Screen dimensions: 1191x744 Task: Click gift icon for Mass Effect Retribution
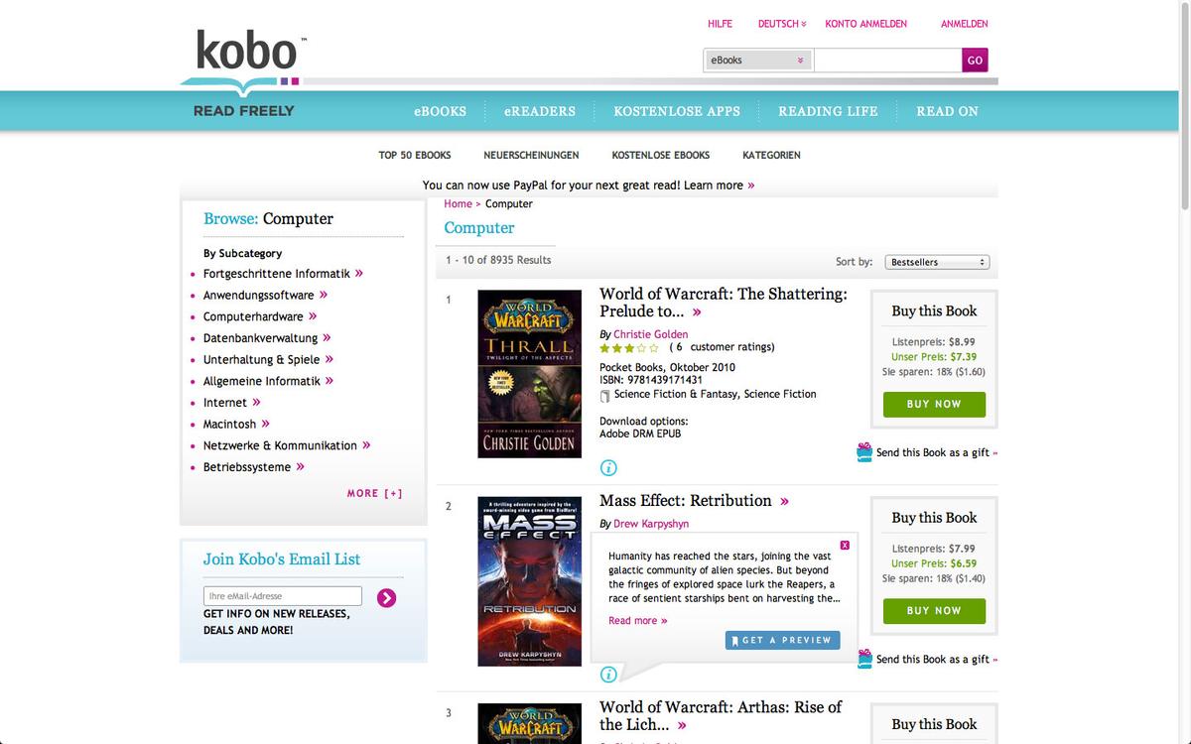(864, 659)
